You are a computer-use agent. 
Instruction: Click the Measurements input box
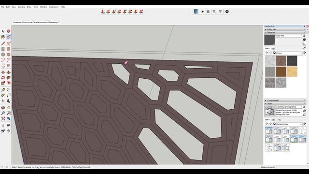coord(292,167)
